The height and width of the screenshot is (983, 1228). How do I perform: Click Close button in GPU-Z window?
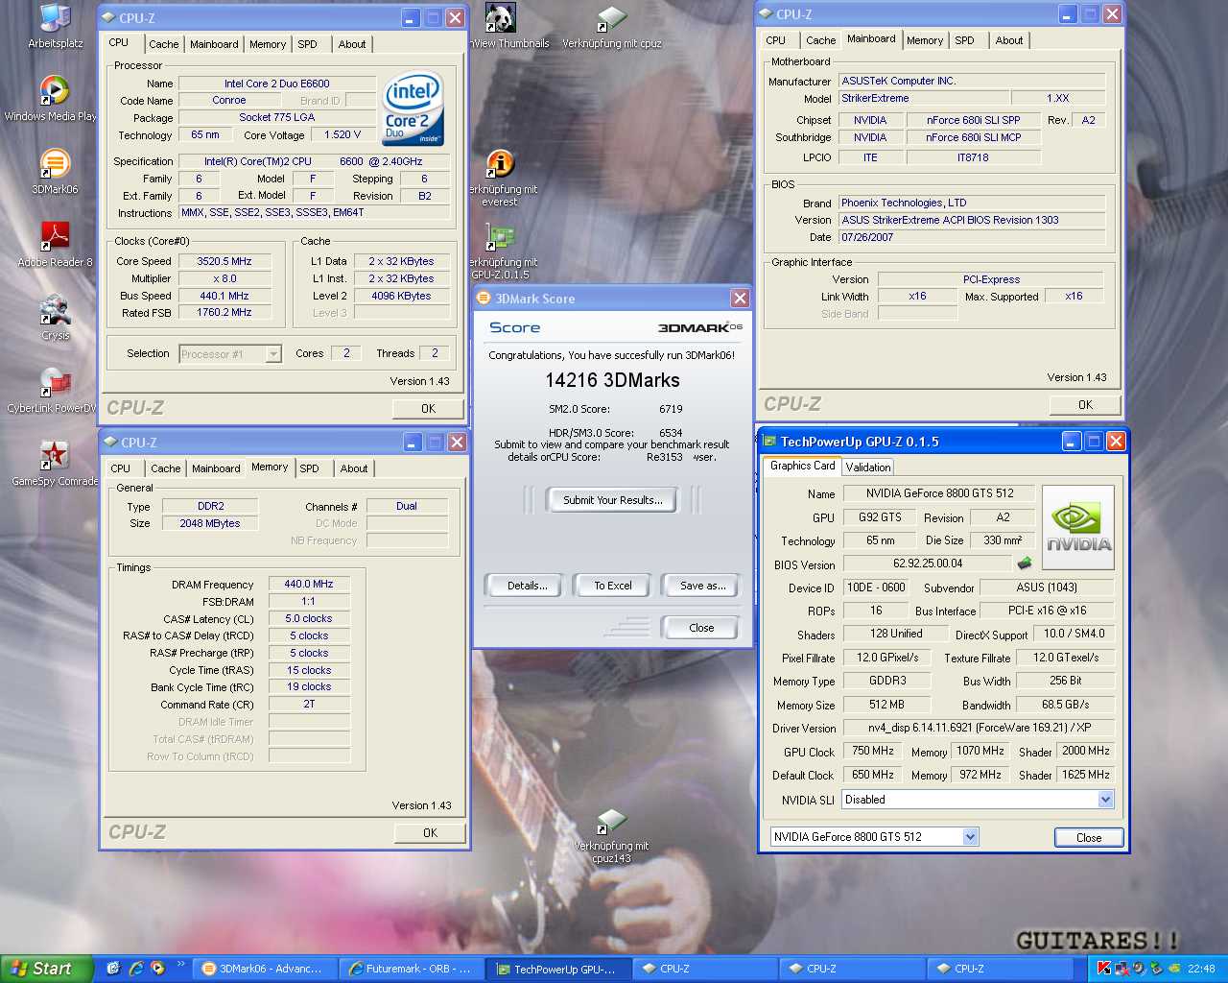[1088, 837]
